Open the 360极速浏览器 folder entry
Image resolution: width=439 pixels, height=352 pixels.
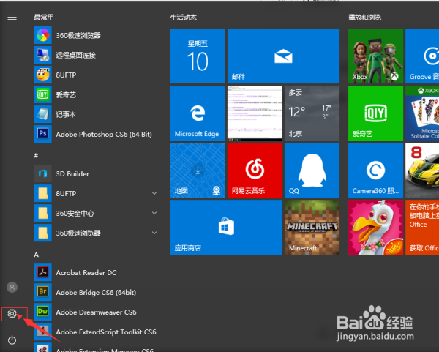click(x=95, y=233)
